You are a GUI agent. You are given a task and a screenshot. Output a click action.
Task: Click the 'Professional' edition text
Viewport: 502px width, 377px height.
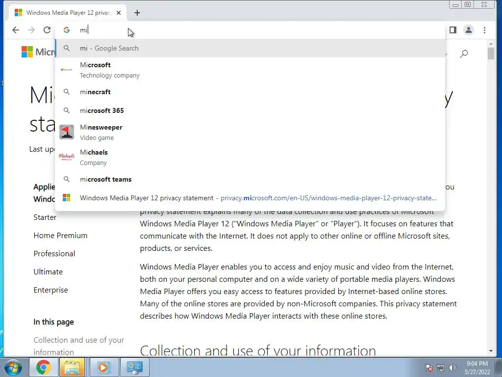click(54, 254)
